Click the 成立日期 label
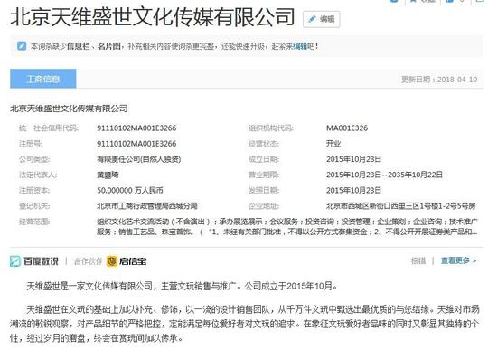This screenshot has width=488, height=350. pos(264,159)
